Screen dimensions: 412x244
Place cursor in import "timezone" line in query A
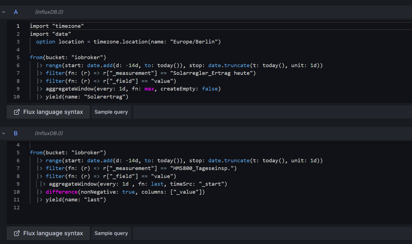tap(57, 26)
